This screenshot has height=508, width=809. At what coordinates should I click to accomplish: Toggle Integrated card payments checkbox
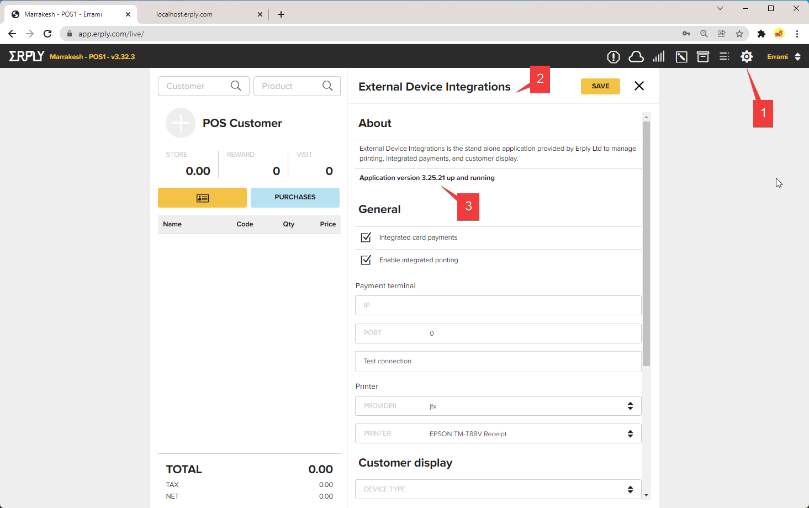366,237
